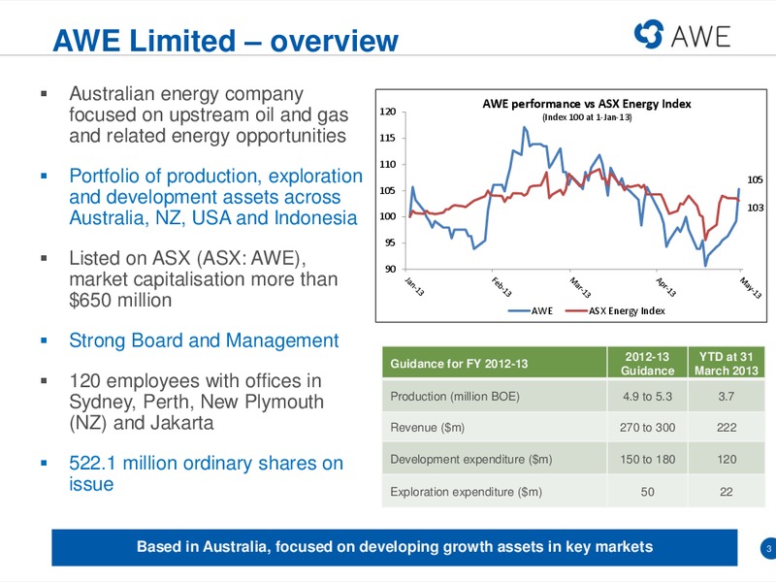Viewport: 776px width, 582px height.
Task: Click the x-axis label 'Jan-13'
Action: [415, 286]
